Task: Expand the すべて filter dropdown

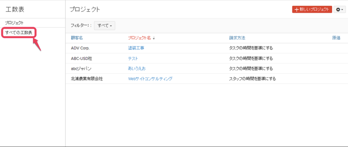Action: 105,26
